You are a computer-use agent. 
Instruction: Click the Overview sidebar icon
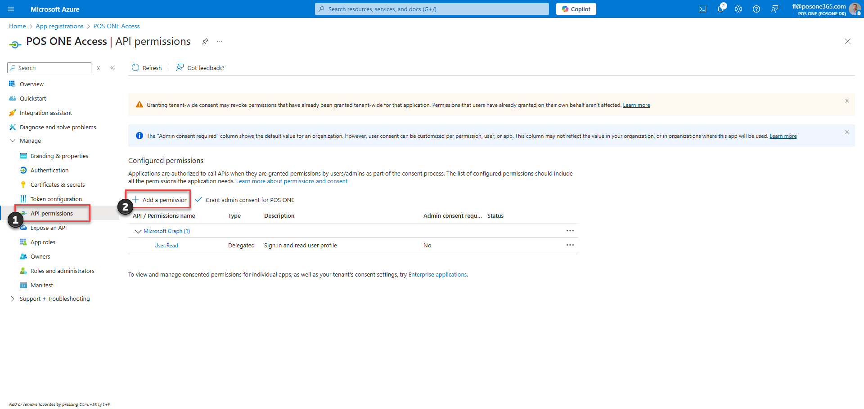tap(12, 84)
